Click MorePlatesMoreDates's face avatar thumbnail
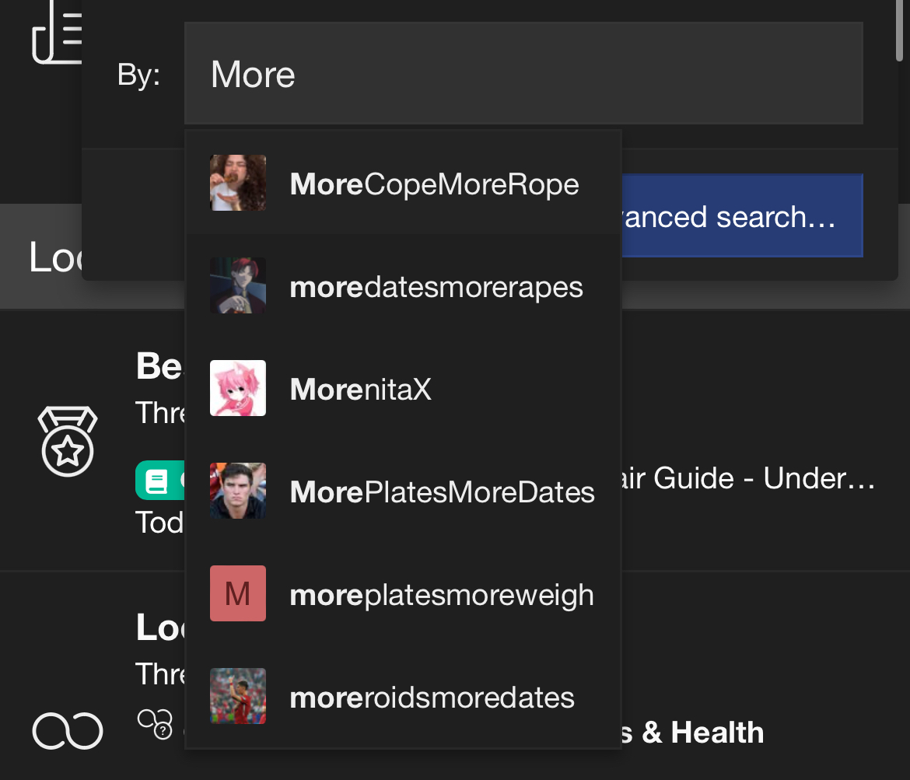The height and width of the screenshot is (780, 910). pyautogui.click(x=238, y=491)
